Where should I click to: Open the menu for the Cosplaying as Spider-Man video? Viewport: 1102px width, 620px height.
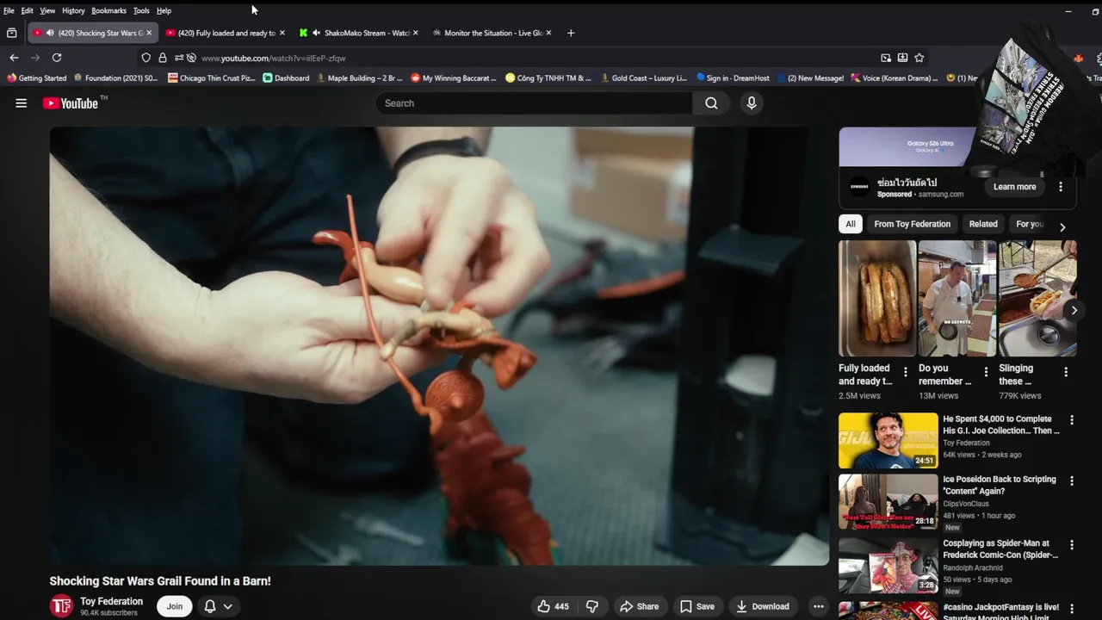pyautogui.click(x=1072, y=545)
